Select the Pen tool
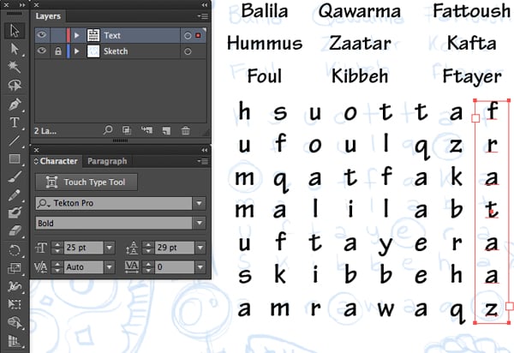 click(x=15, y=105)
